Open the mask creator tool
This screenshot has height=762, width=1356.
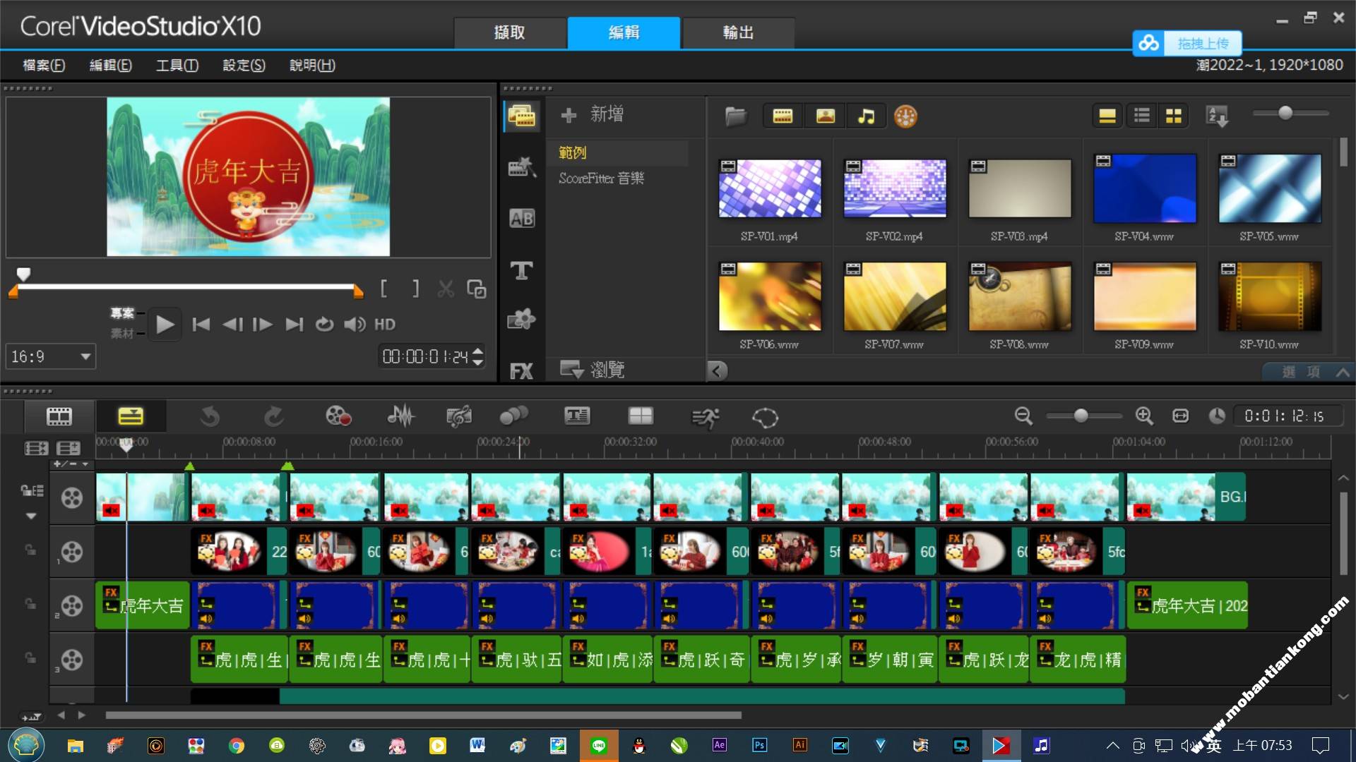765,418
